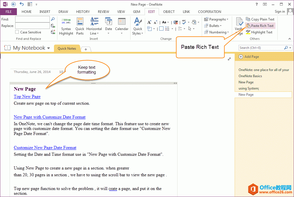Open the Bullets dropdown
Viewport: 294px width, 197px height.
click(213, 26)
